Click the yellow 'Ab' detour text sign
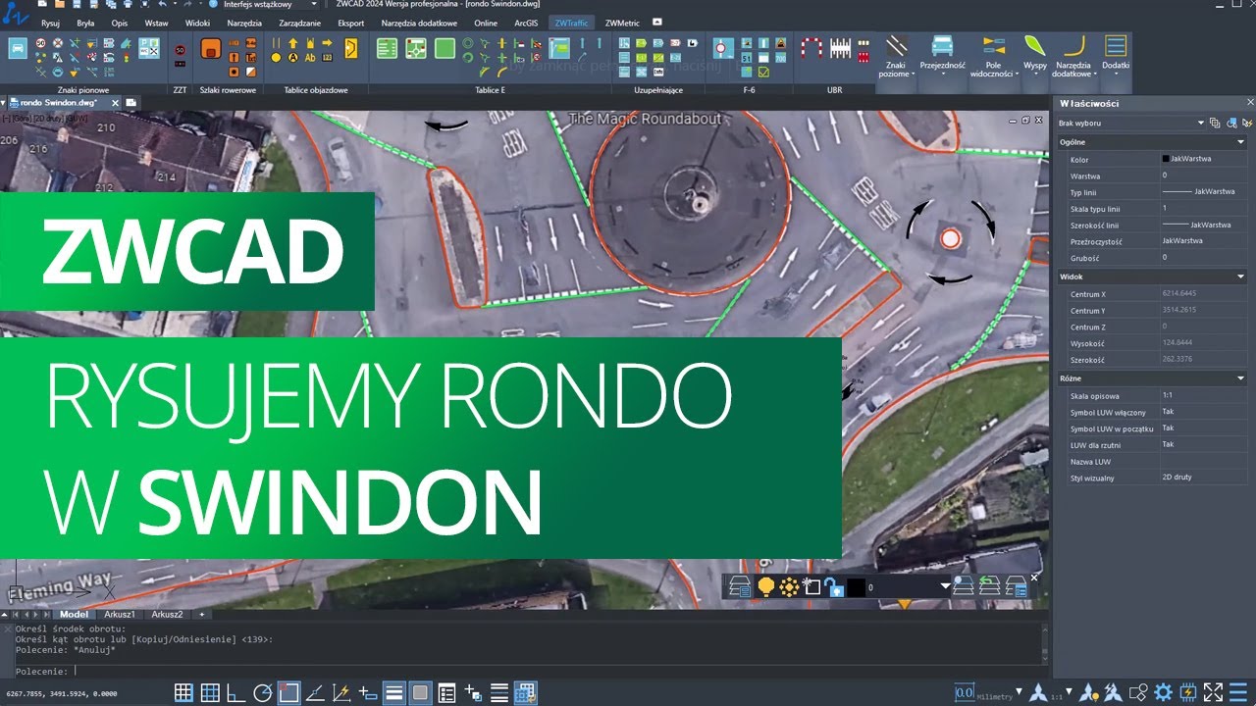 [310, 58]
